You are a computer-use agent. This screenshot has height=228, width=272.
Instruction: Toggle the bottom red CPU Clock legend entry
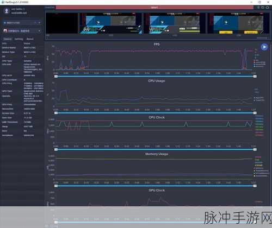click(259, 135)
